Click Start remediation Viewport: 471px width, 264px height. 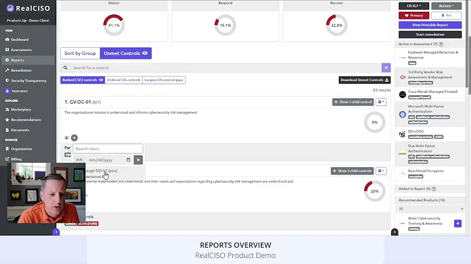click(430, 35)
